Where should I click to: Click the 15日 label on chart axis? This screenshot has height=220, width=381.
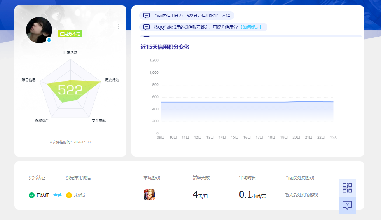234,138
